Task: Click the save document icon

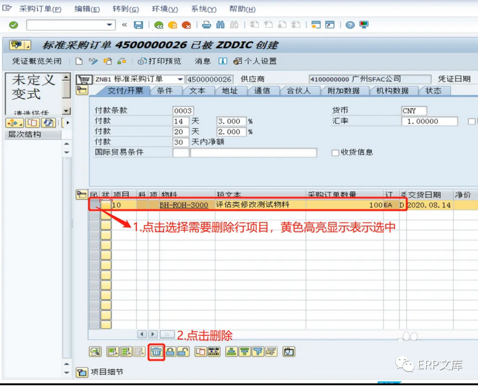Action: (x=138, y=25)
